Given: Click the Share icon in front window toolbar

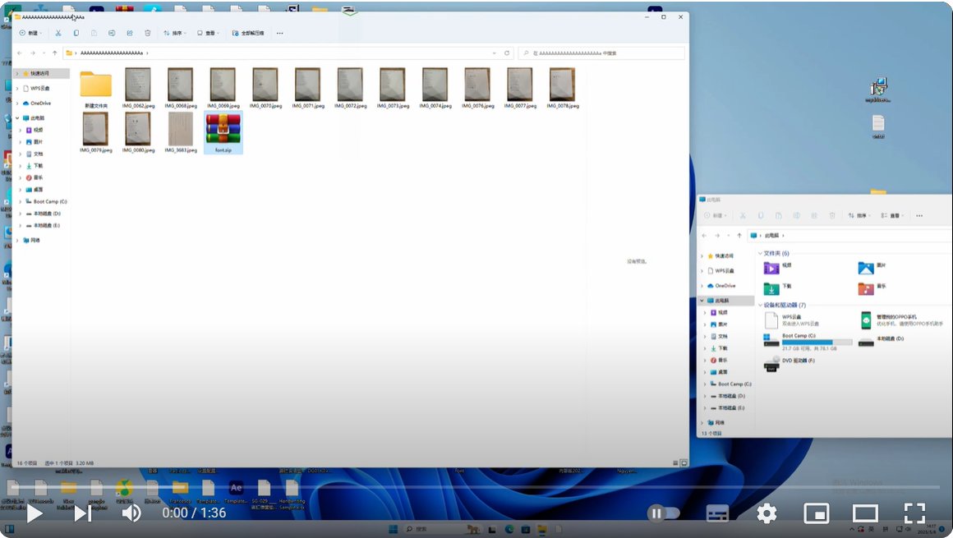Looking at the screenshot, I should (x=130, y=33).
